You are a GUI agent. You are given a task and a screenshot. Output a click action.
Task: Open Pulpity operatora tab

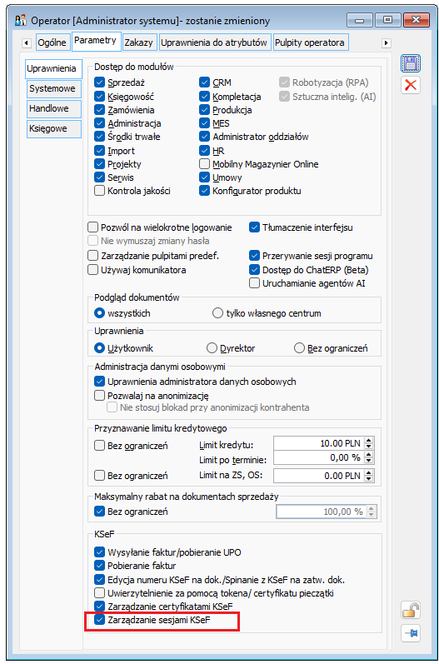(x=310, y=42)
